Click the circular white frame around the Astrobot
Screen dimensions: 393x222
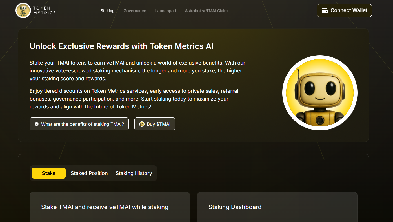tap(319, 57)
